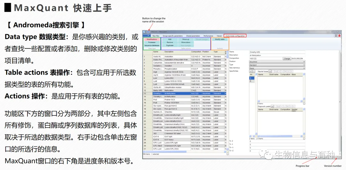The height and width of the screenshot is (170, 346).
Task: Toggle the ribbon collapse up-down arrow icon
Action: 336,36
